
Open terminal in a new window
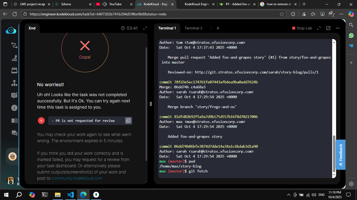click(x=328, y=28)
